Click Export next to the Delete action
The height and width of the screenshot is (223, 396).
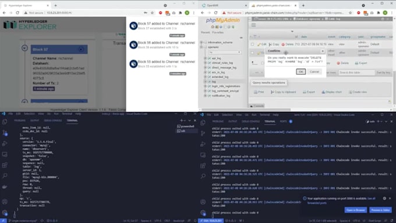click(x=361, y=63)
